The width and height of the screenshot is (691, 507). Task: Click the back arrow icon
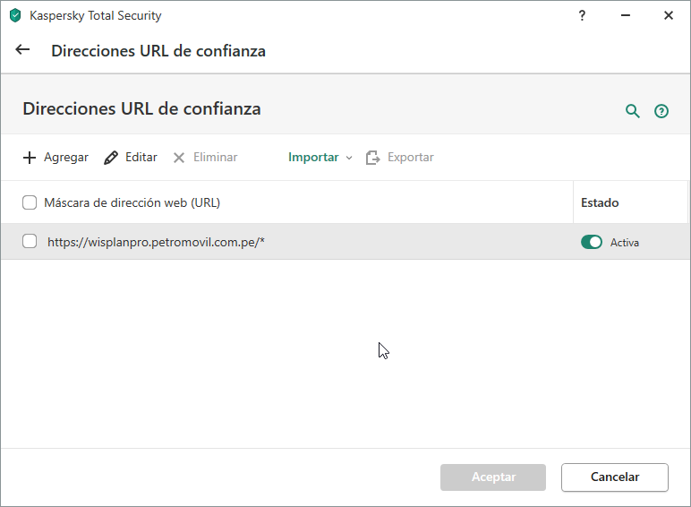click(x=23, y=50)
